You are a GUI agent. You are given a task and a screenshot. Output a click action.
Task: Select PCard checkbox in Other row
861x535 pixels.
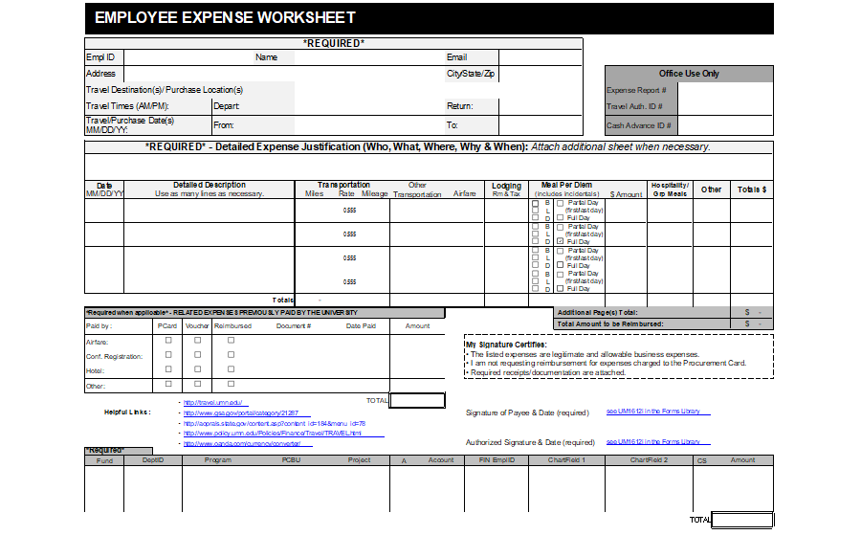(168, 384)
